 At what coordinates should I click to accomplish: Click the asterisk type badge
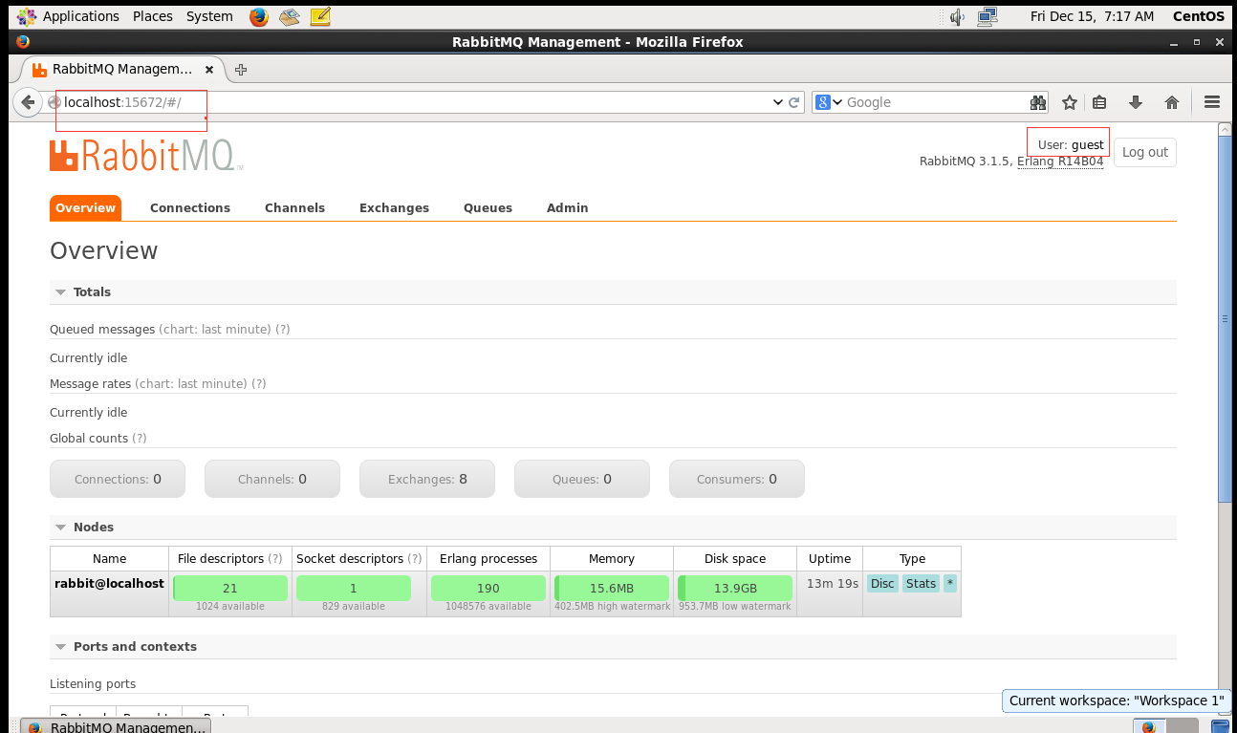click(x=949, y=583)
